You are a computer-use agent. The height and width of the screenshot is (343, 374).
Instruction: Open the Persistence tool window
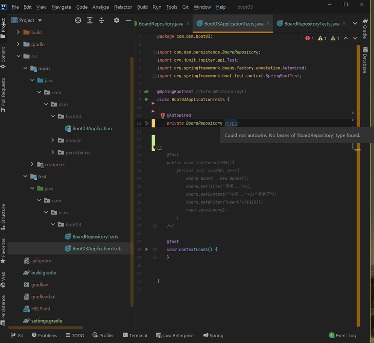click(3, 310)
